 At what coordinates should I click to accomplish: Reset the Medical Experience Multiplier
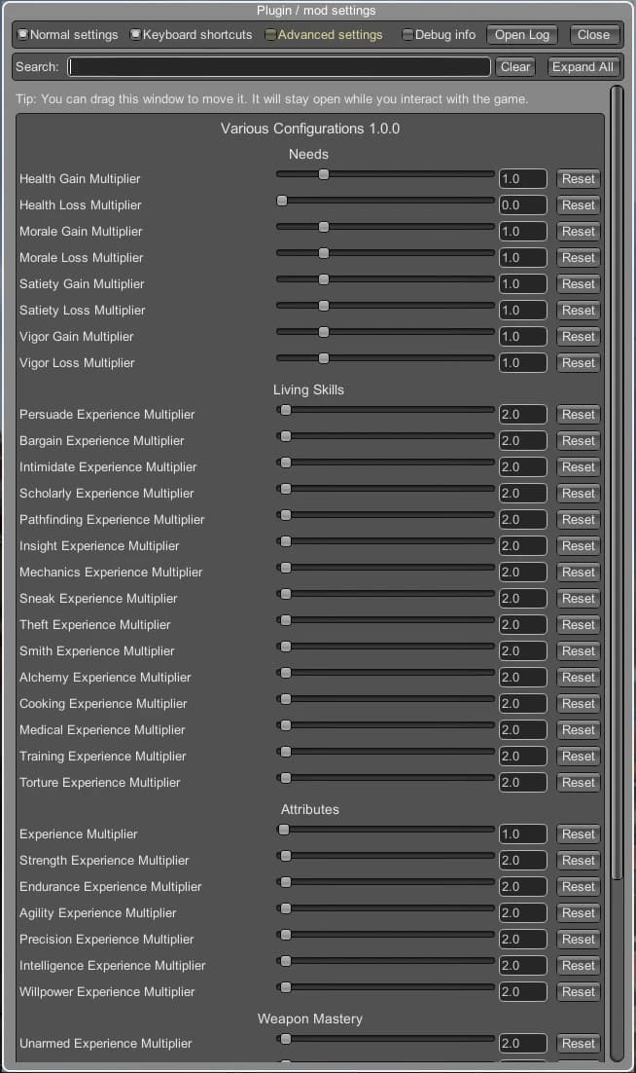578,730
